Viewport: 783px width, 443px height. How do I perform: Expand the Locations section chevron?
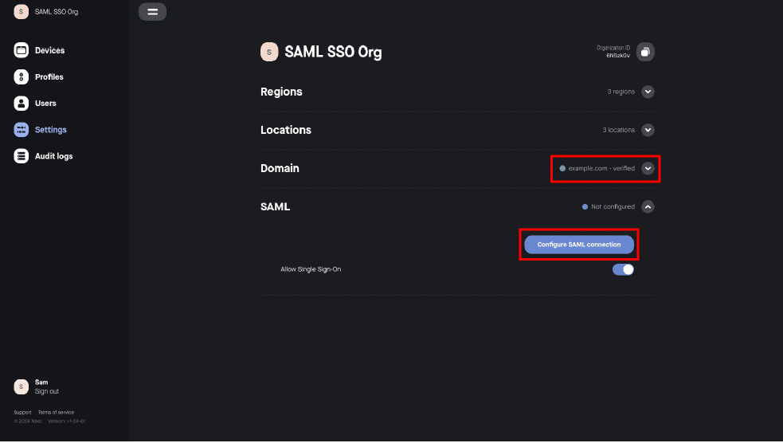(x=648, y=131)
